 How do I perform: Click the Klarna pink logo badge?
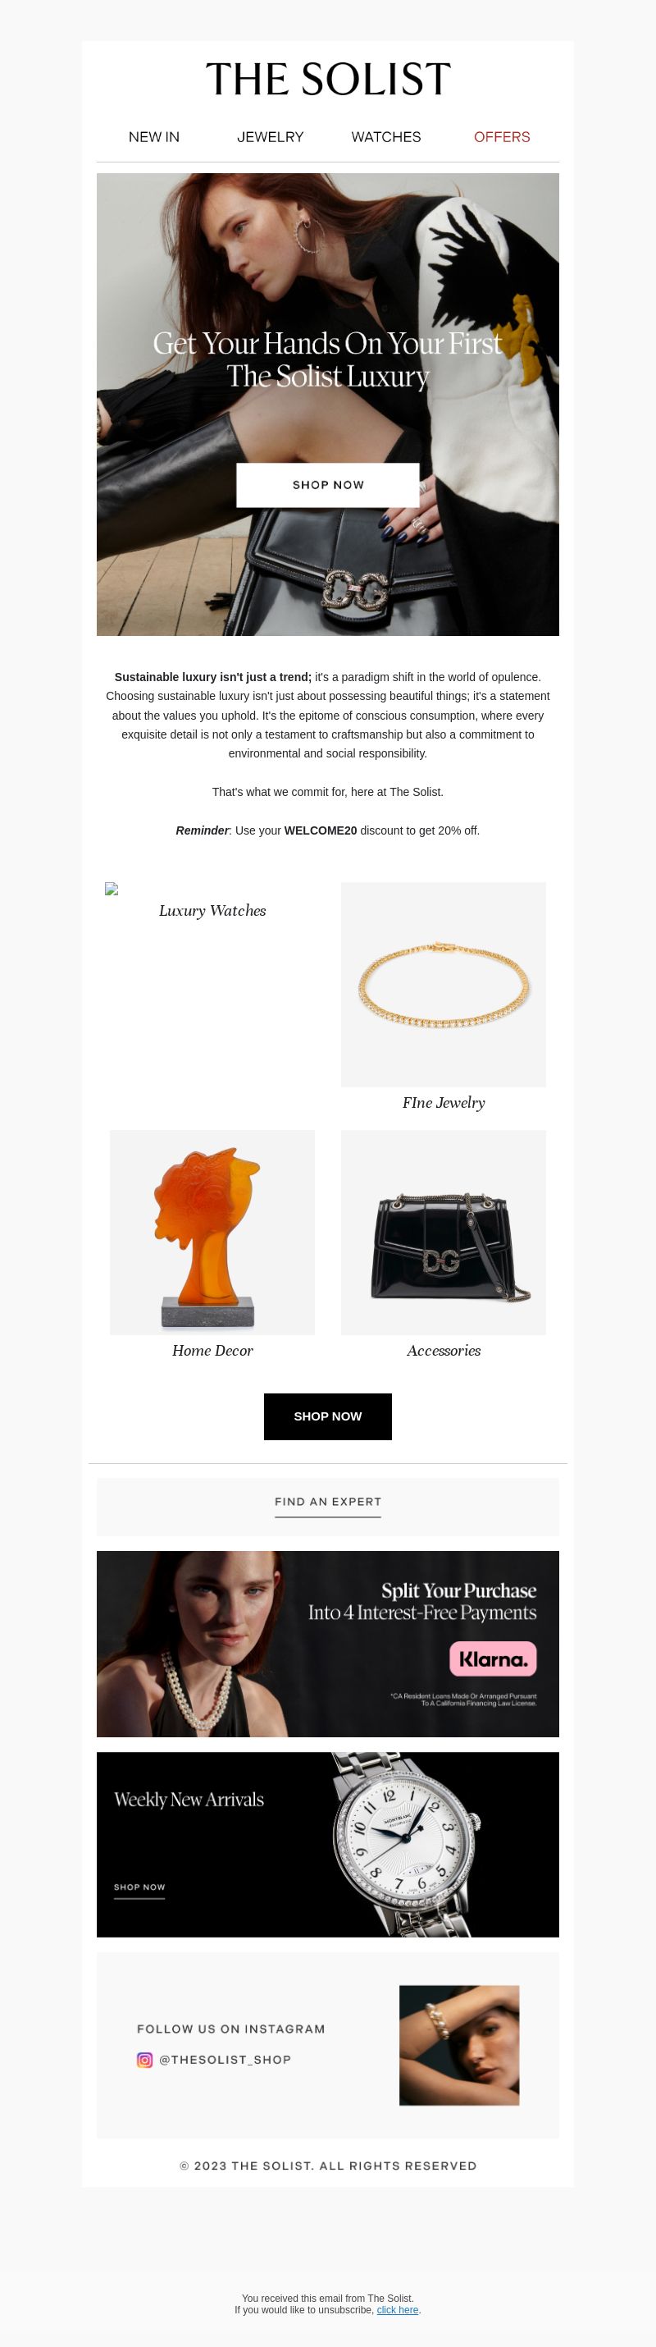(x=493, y=1659)
